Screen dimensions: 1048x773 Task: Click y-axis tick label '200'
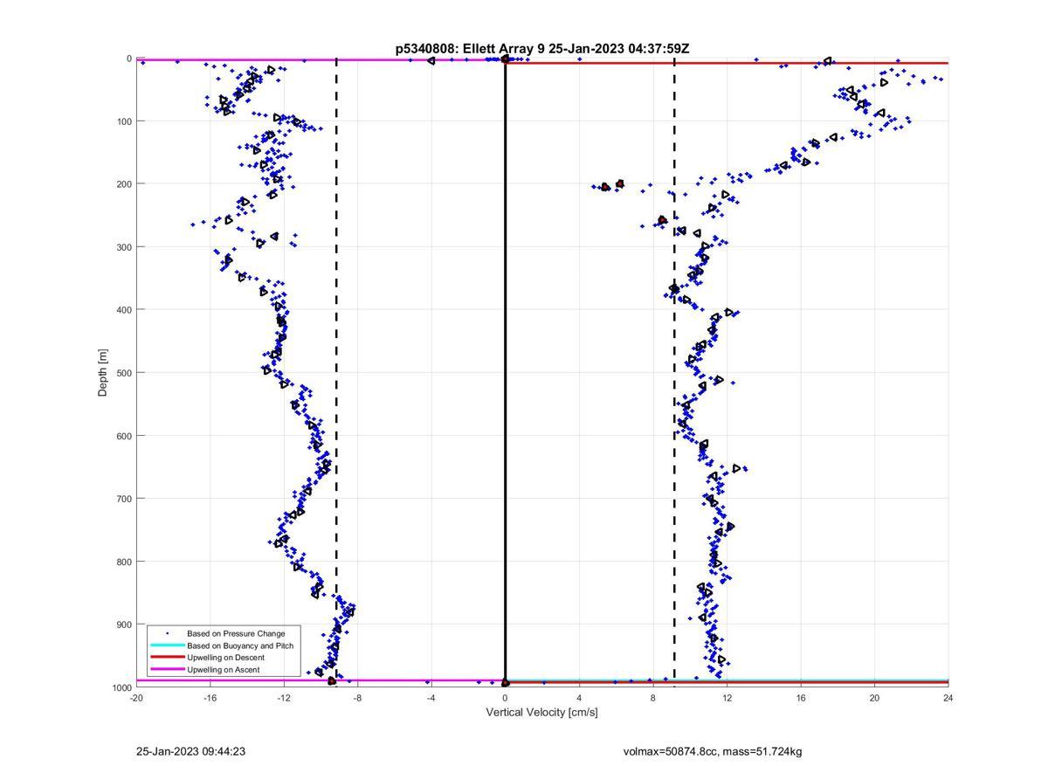pyautogui.click(x=123, y=184)
